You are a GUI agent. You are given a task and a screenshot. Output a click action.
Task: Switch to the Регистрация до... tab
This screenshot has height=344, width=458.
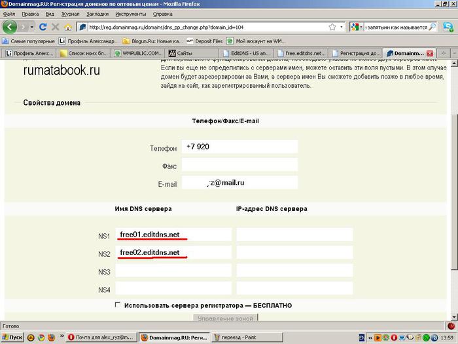click(355, 53)
